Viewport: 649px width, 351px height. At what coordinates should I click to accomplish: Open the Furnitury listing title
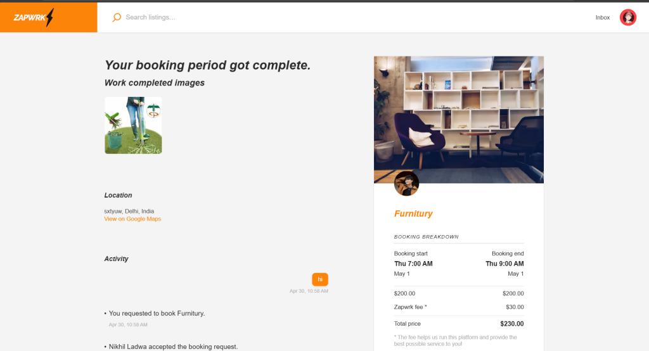(x=413, y=214)
